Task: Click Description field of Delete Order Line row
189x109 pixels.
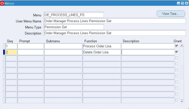Action: point(148,52)
